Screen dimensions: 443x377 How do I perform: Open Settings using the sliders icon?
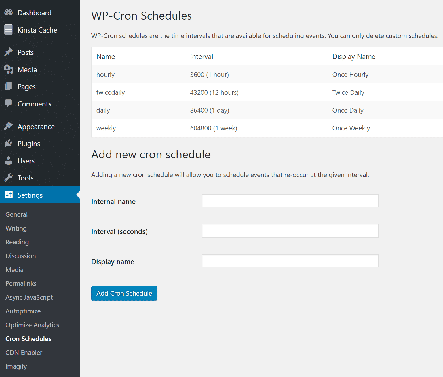[x=8, y=195]
